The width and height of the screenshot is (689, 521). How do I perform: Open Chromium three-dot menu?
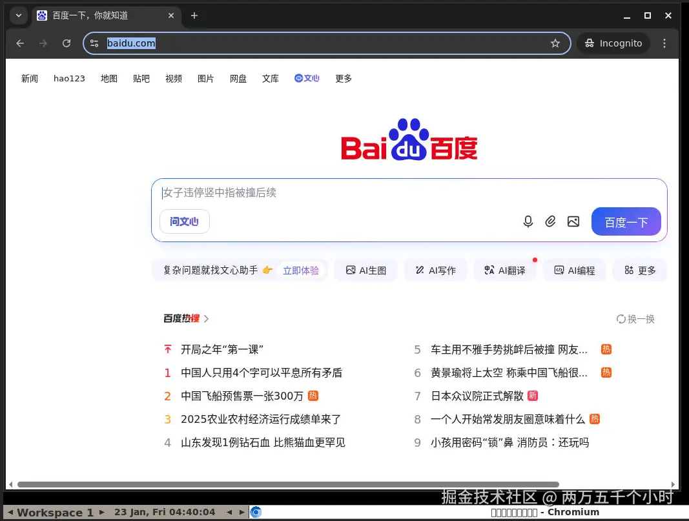click(664, 43)
